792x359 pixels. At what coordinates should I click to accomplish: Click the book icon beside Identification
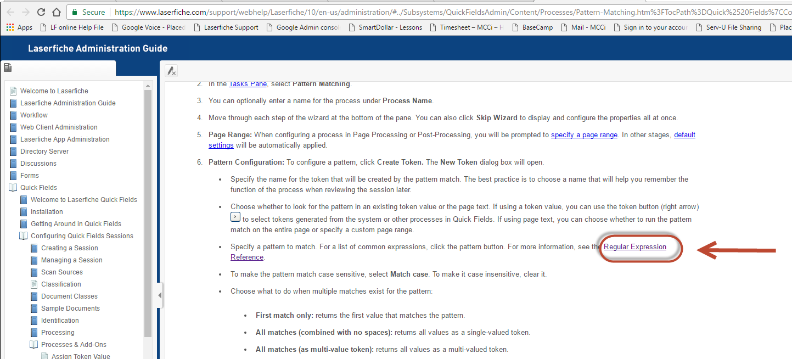(x=34, y=321)
